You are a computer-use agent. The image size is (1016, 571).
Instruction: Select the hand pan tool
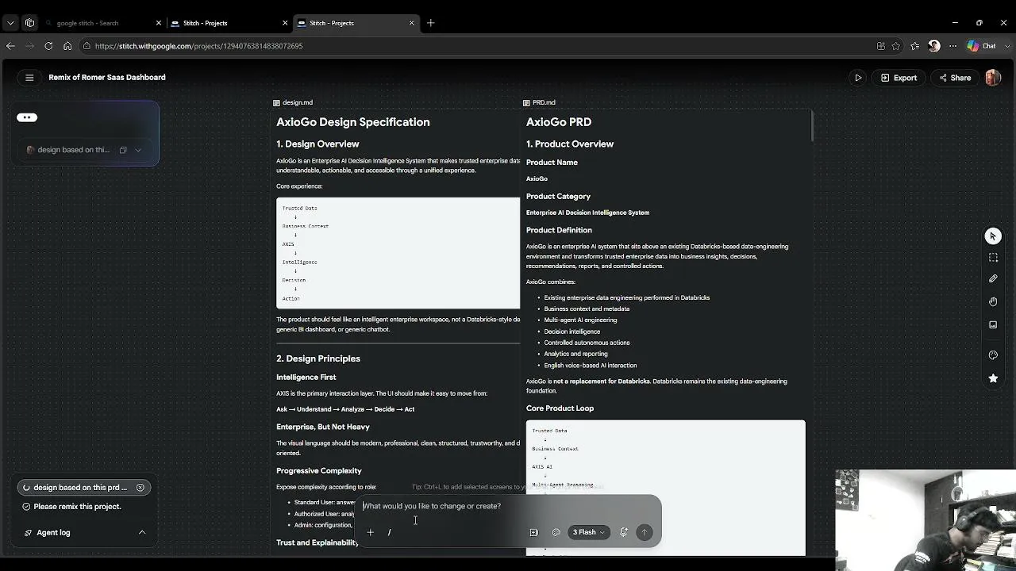click(x=993, y=301)
